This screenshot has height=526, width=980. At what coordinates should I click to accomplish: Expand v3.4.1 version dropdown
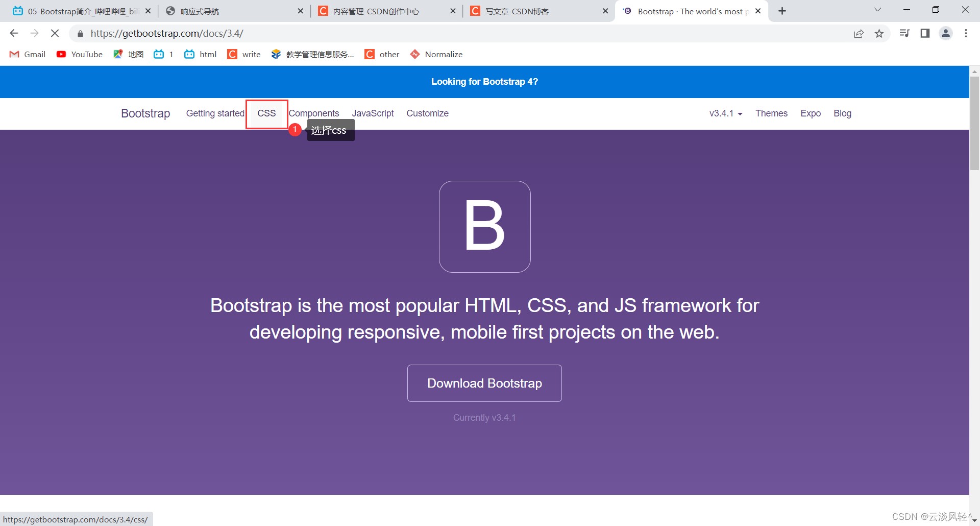(x=726, y=113)
